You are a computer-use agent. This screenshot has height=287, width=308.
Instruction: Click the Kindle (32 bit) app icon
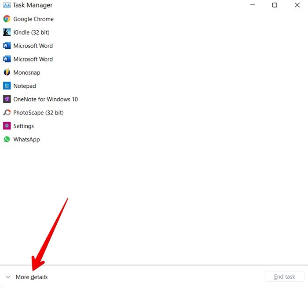click(7, 32)
